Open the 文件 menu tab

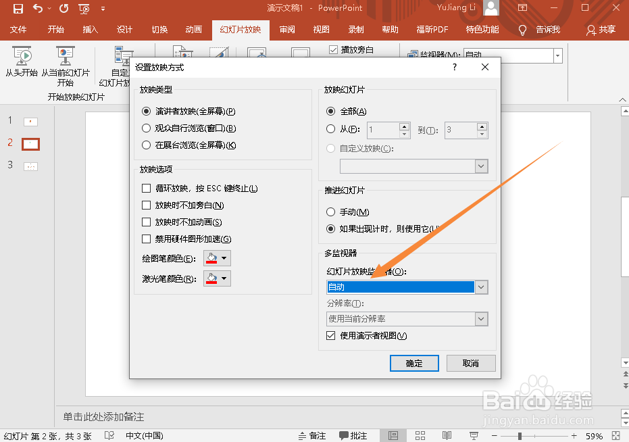pyautogui.click(x=18, y=30)
